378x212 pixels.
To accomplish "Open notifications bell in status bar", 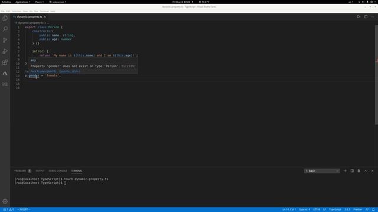I will click(373, 210).
